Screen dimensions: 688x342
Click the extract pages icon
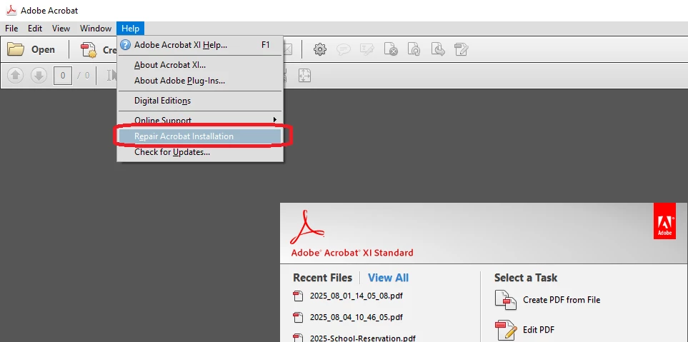(x=438, y=49)
